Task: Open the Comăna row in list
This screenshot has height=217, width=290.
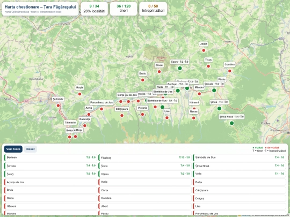Action: tap(145, 198)
